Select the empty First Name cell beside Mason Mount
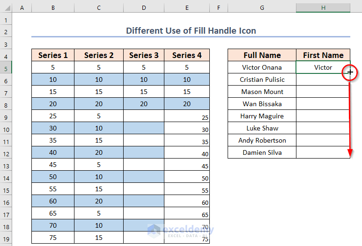The height and width of the screenshot is (246, 362). pyautogui.click(x=323, y=92)
